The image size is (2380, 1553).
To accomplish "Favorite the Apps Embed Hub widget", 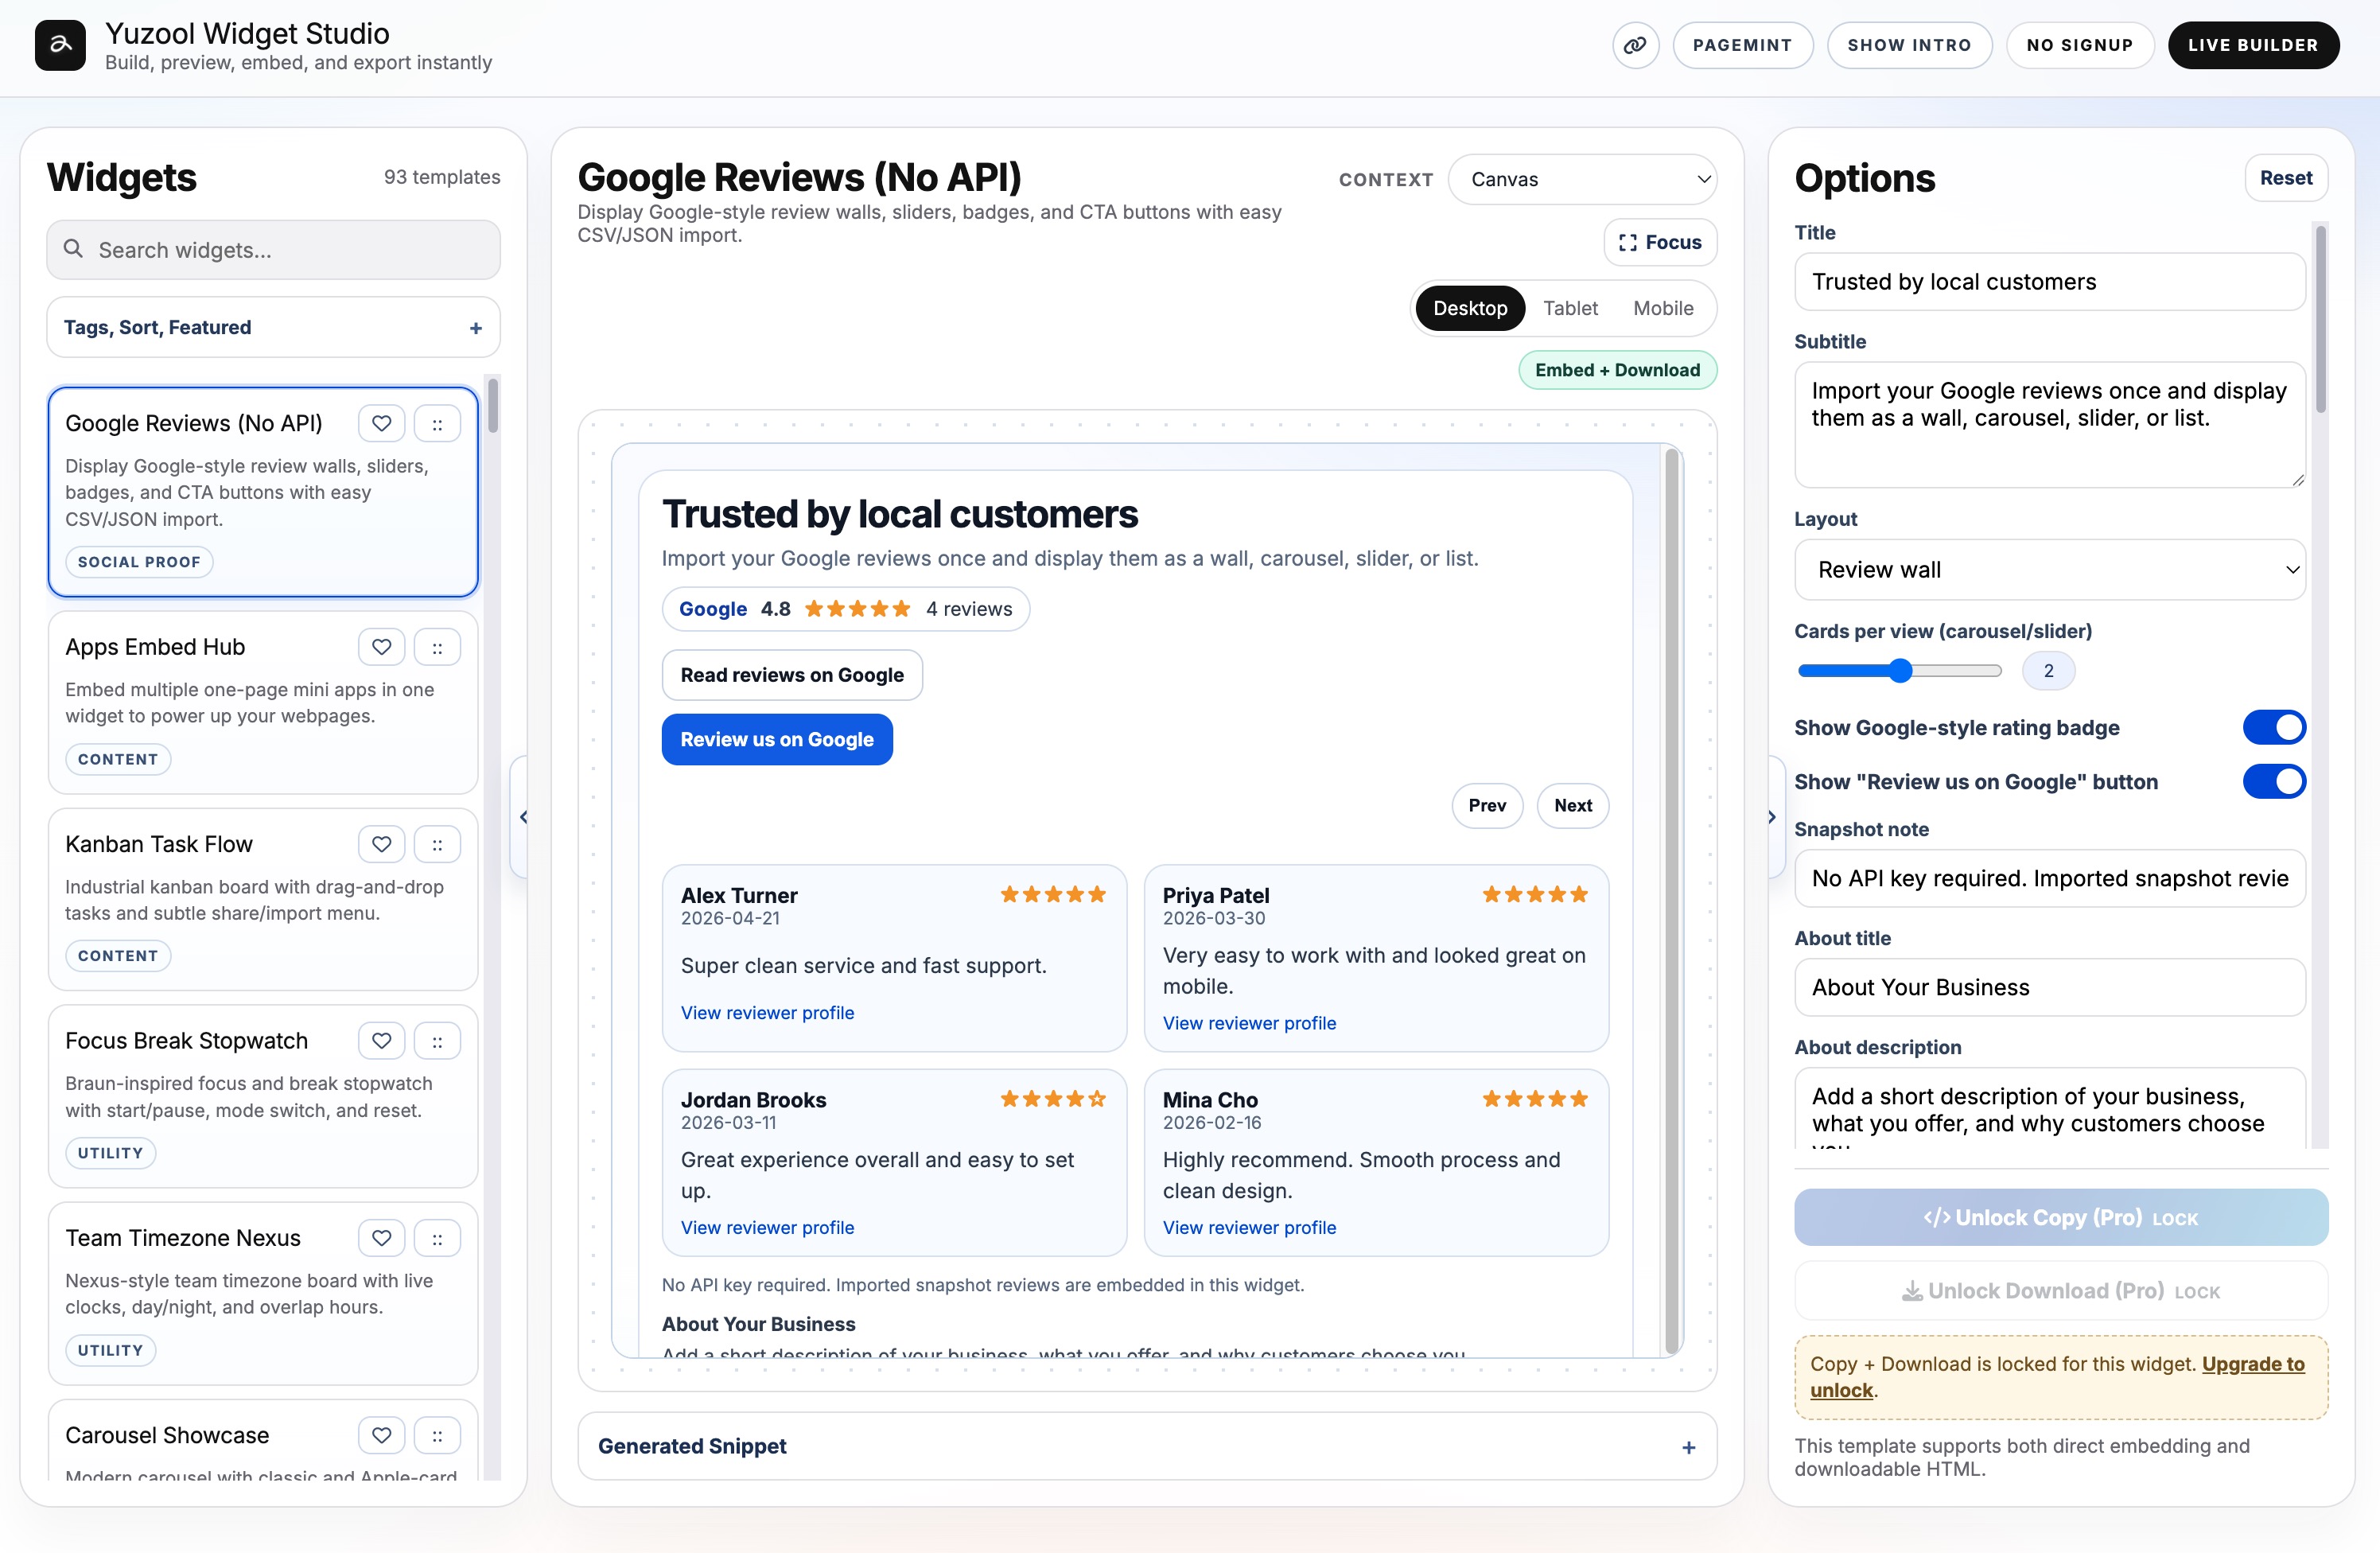I will click(x=381, y=647).
